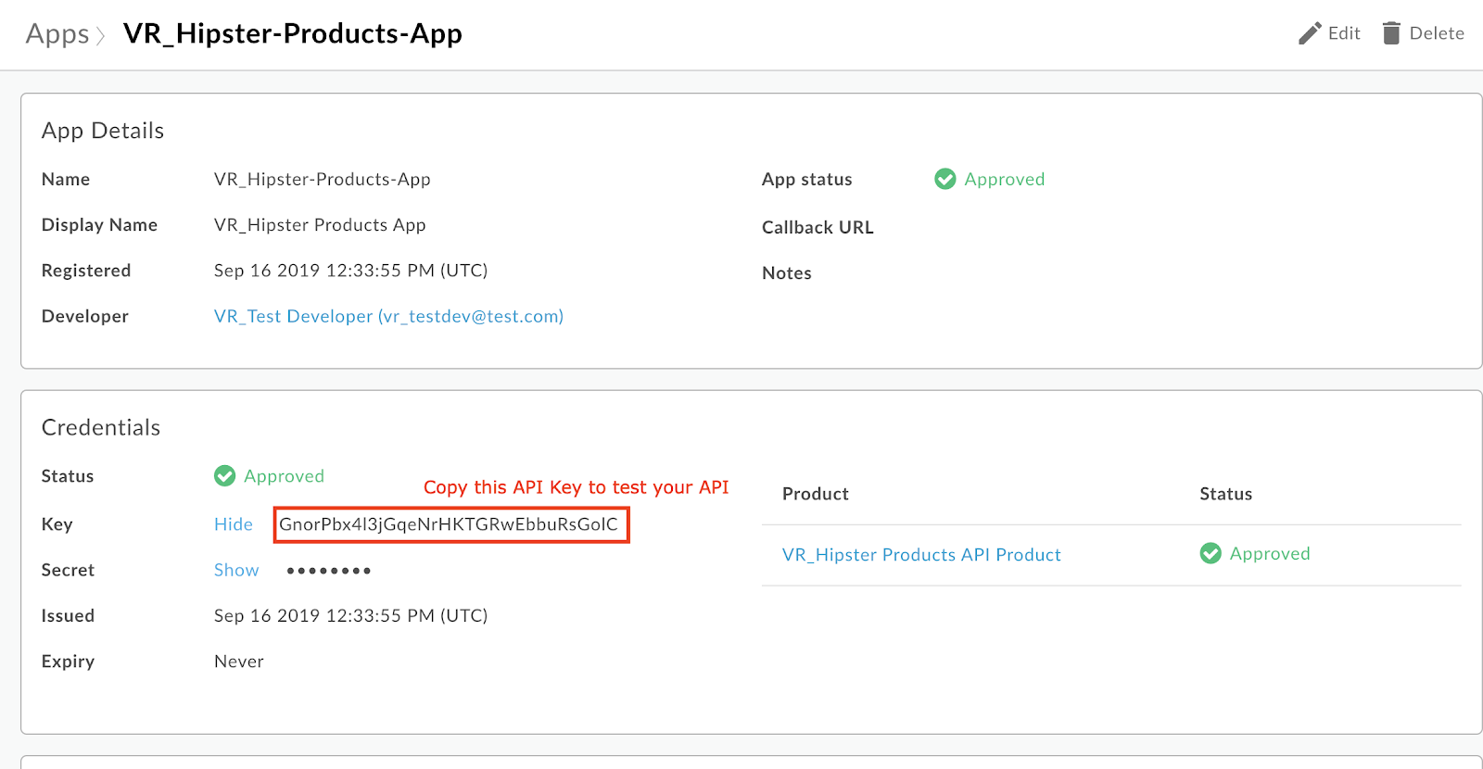Click the Edit button label
The width and height of the screenshot is (1483, 769).
click(1344, 33)
